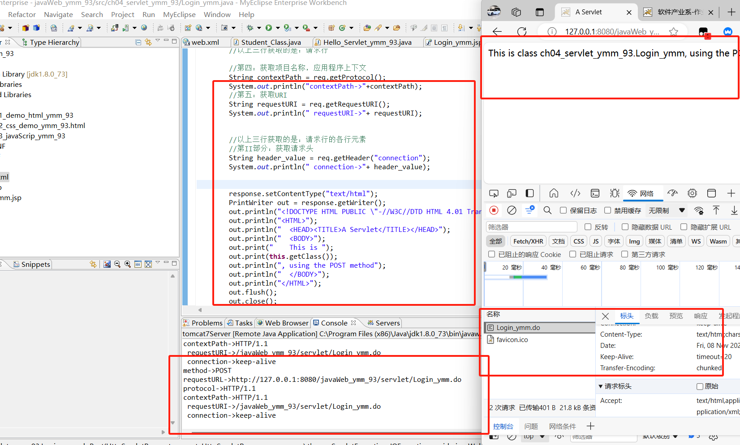Viewport: 740px width, 445px height.
Task: Click the Console terminal icon in DevTools tab strip
Action: [x=595, y=193]
